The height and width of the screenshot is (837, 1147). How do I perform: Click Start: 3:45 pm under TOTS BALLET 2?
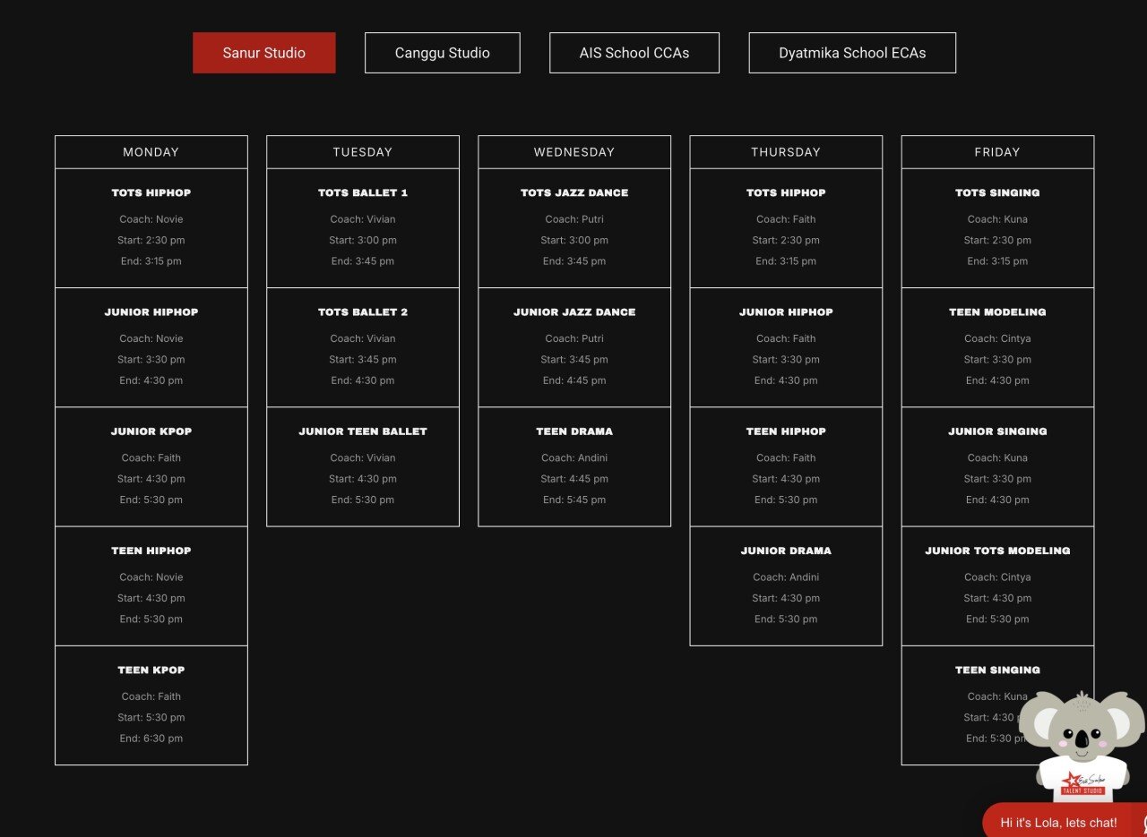click(363, 359)
